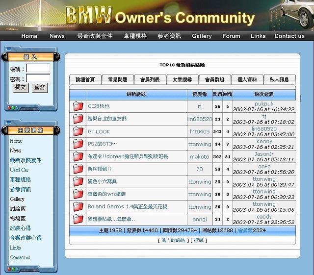Viewport: 314px width, 275px height.
Task: View last poster pukpuk's profile
Action: 264,103
